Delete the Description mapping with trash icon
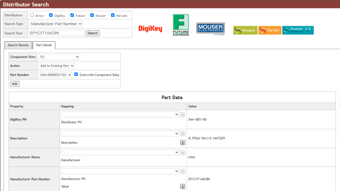Image resolution: width=340 pixels, height=191 pixels. click(183, 143)
